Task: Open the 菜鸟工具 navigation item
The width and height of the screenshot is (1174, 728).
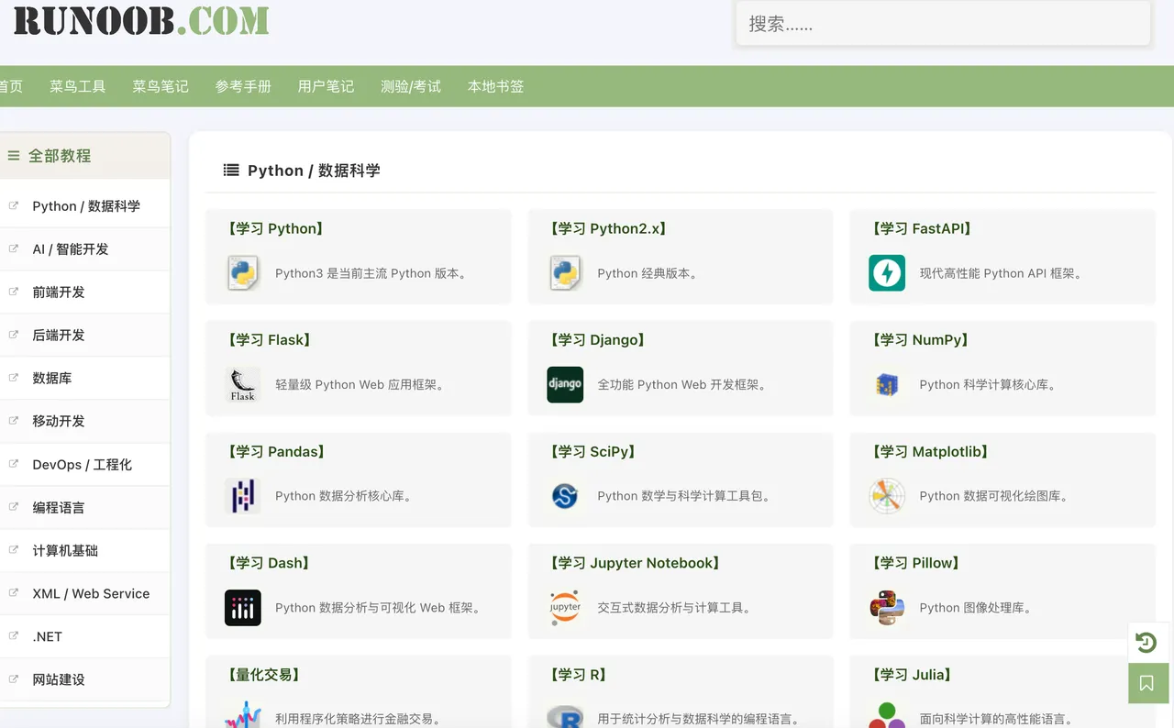Action: click(x=78, y=86)
